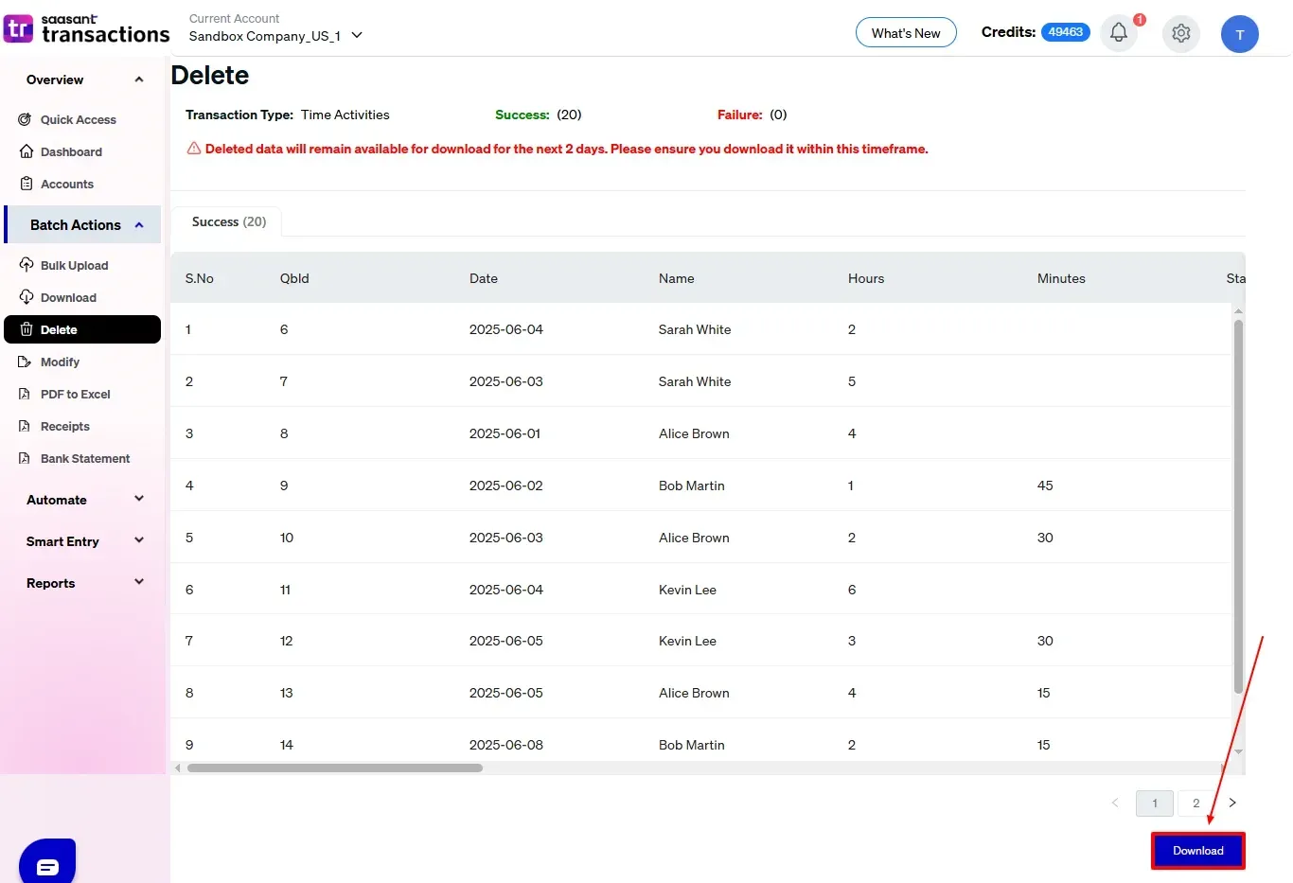Select the Success (20) tab
This screenshot has height=883, width=1293.
228,221
